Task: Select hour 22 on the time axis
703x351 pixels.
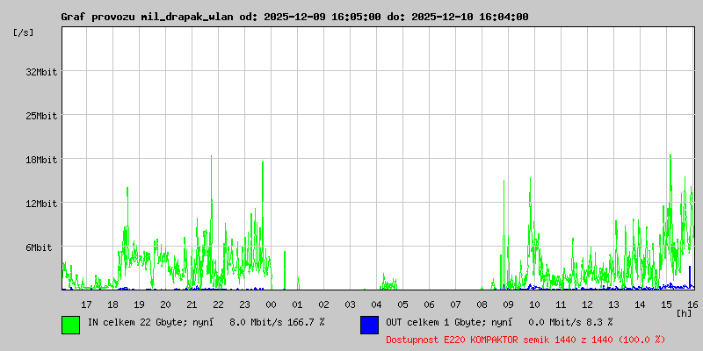Action: [x=218, y=304]
